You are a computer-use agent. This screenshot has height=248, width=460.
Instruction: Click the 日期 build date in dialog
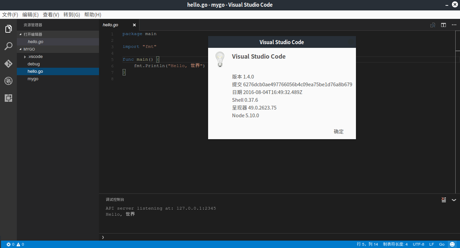pos(267,92)
